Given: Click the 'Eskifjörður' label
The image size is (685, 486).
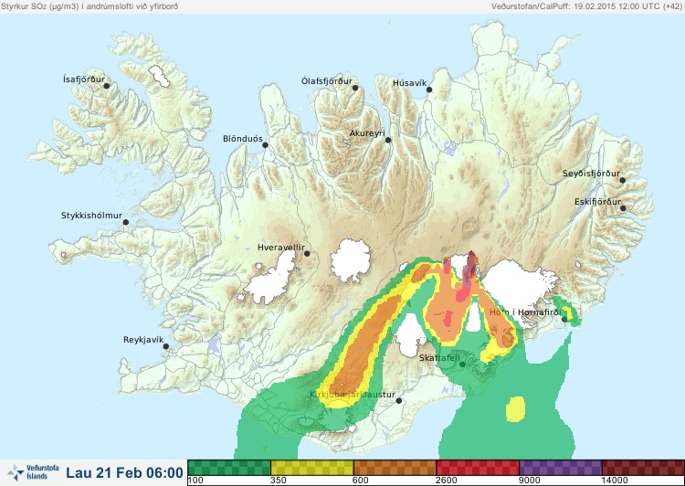Looking at the screenshot, I should point(597,202).
